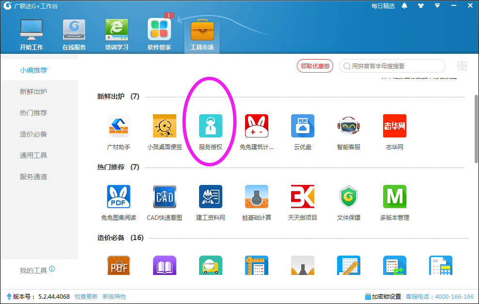Launch CAD快速看图 viewer
This screenshot has width=479, height=304.
(x=165, y=197)
